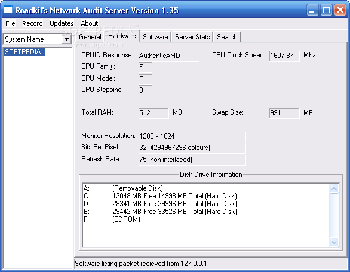Click the Disk Drive Information group title
This screenshot has width=350, height=272.
[211, 175]
